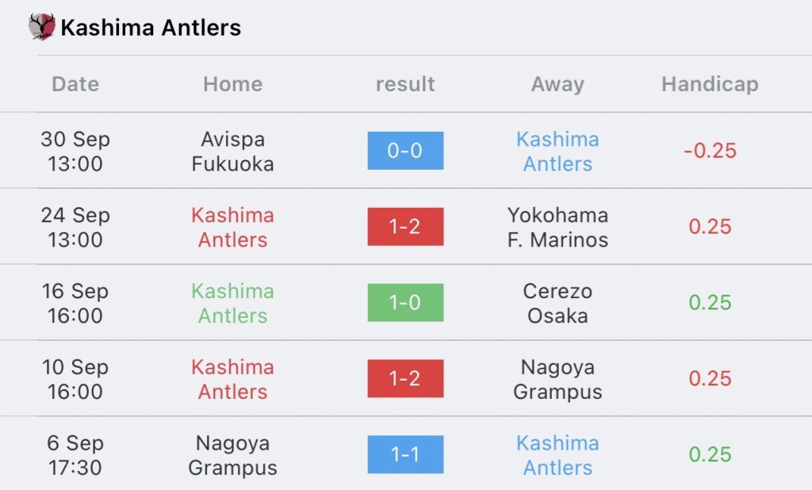Screen dimensions: 812x490
Task: Click the green Kashima Antlers home name
Action: 232,303
